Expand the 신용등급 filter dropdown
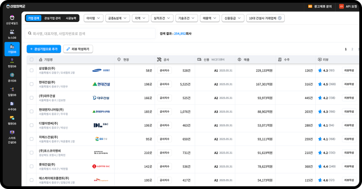 coord(233,18)
